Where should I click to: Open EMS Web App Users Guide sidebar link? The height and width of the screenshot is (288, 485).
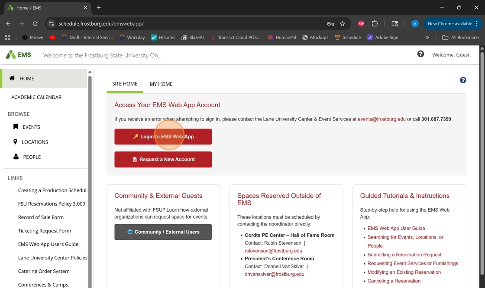click(48, 244)
